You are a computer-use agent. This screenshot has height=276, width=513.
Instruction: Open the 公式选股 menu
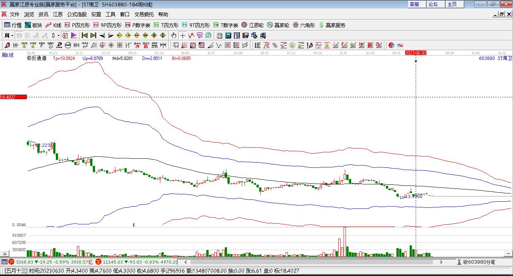click(x=77, y=14)
